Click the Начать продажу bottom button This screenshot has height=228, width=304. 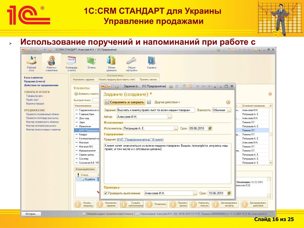click(84, 204)
